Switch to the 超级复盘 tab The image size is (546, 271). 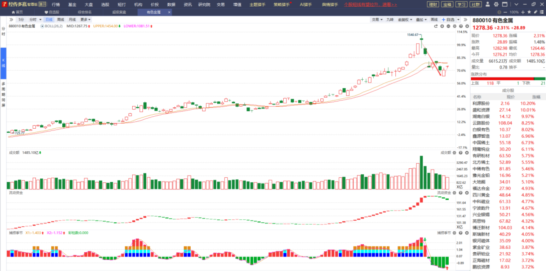[x=119, y=12]
